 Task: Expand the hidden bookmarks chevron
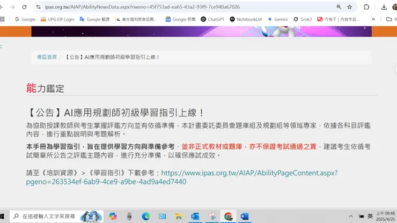373,19
